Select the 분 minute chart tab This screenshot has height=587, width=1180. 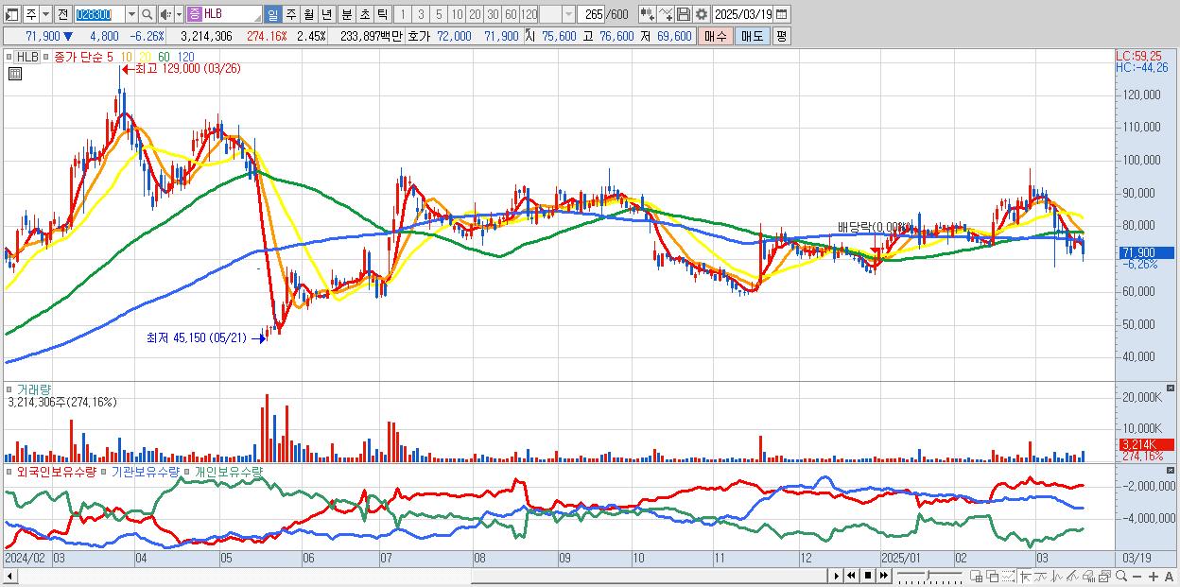(346, 14)
